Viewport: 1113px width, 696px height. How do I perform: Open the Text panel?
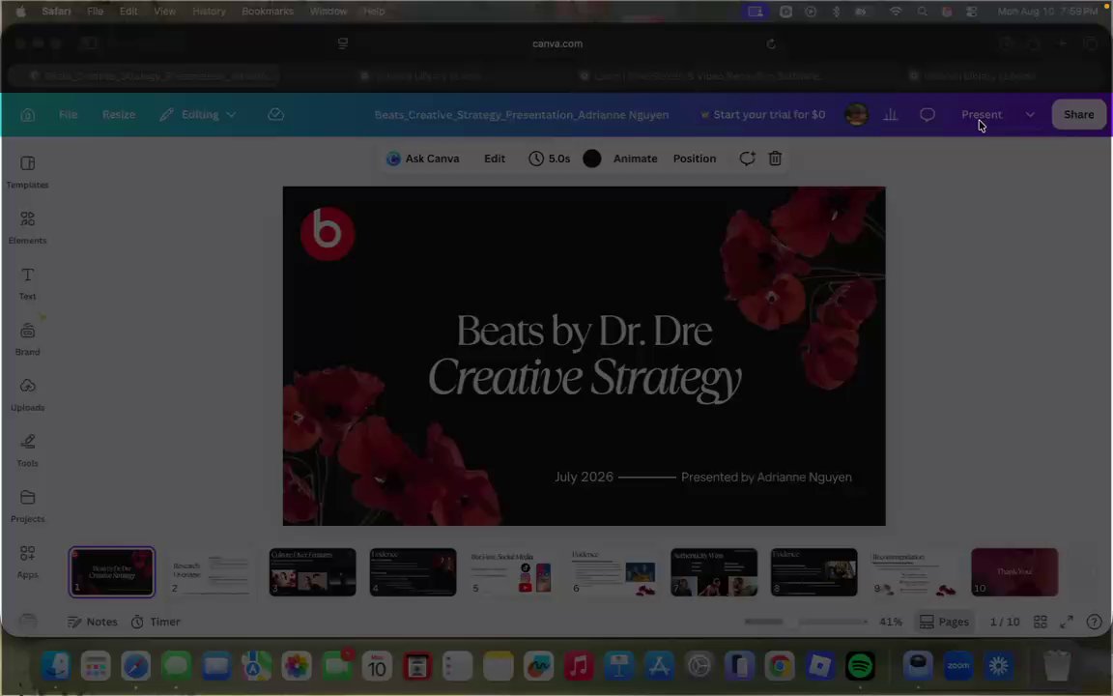click(28, 283)
